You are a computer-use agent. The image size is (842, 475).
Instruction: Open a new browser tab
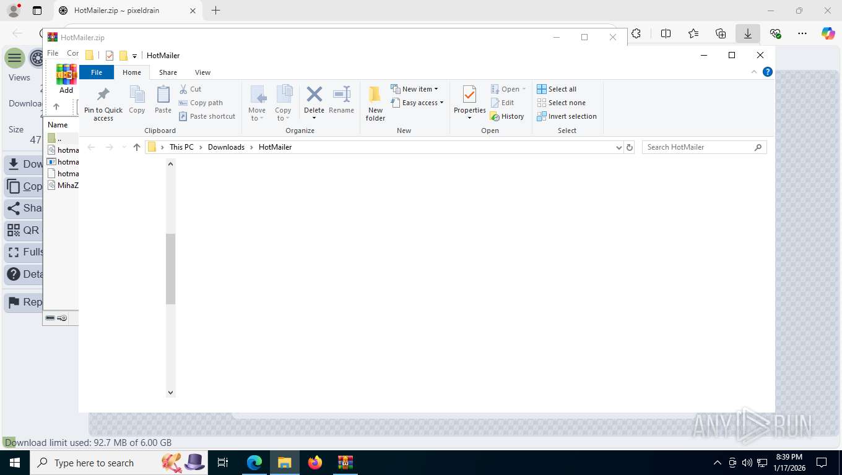[x=215, y=11]
